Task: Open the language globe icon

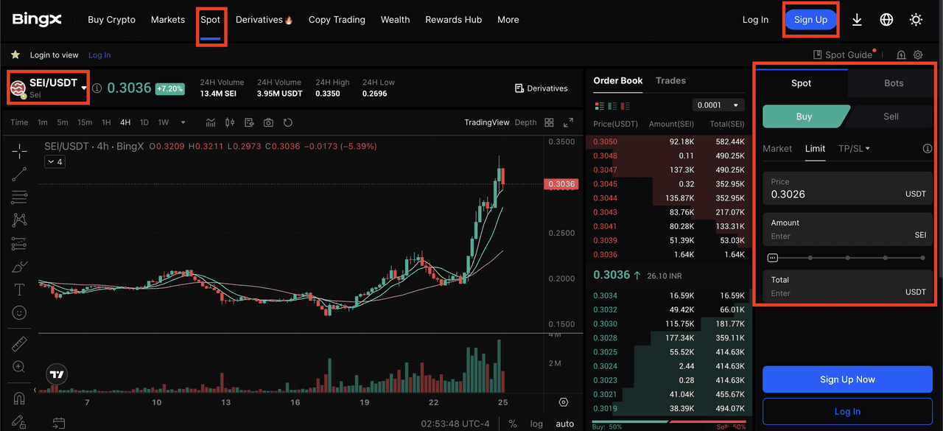Action: click(x=886, y=20)
